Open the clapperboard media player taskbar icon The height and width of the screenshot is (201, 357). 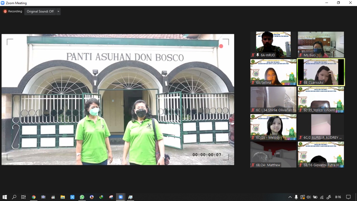53,197
